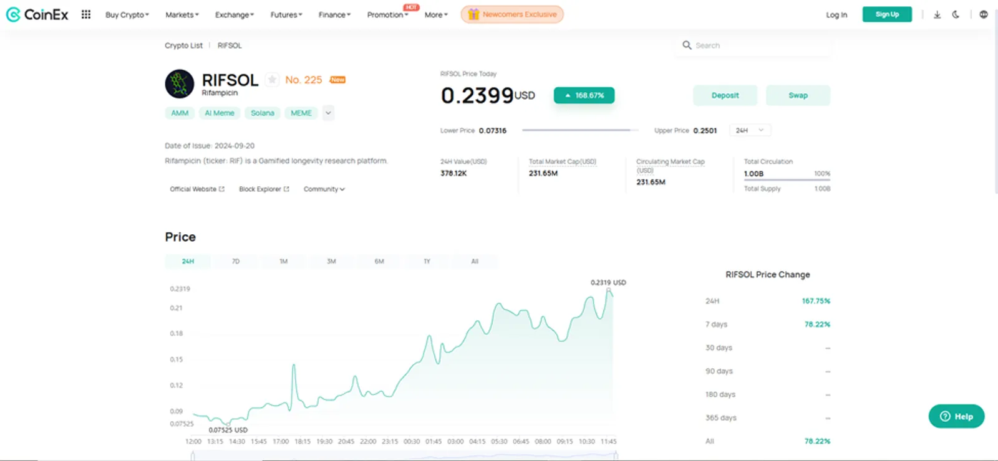Click the 7 days 78.22% value

[x=817, y=324]
